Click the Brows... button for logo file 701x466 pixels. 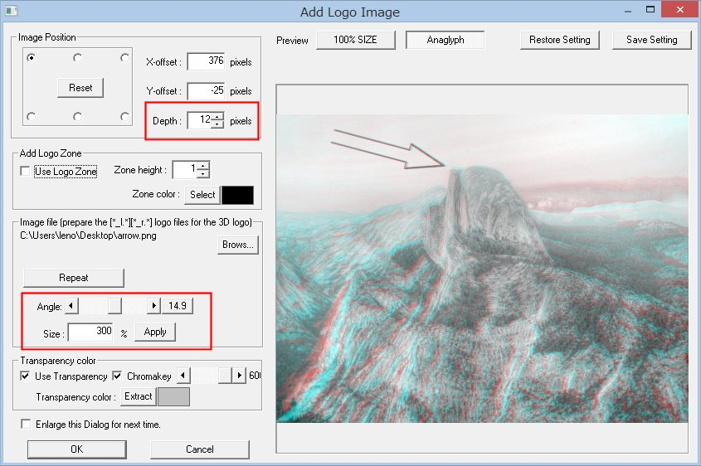tap(238, 245)
